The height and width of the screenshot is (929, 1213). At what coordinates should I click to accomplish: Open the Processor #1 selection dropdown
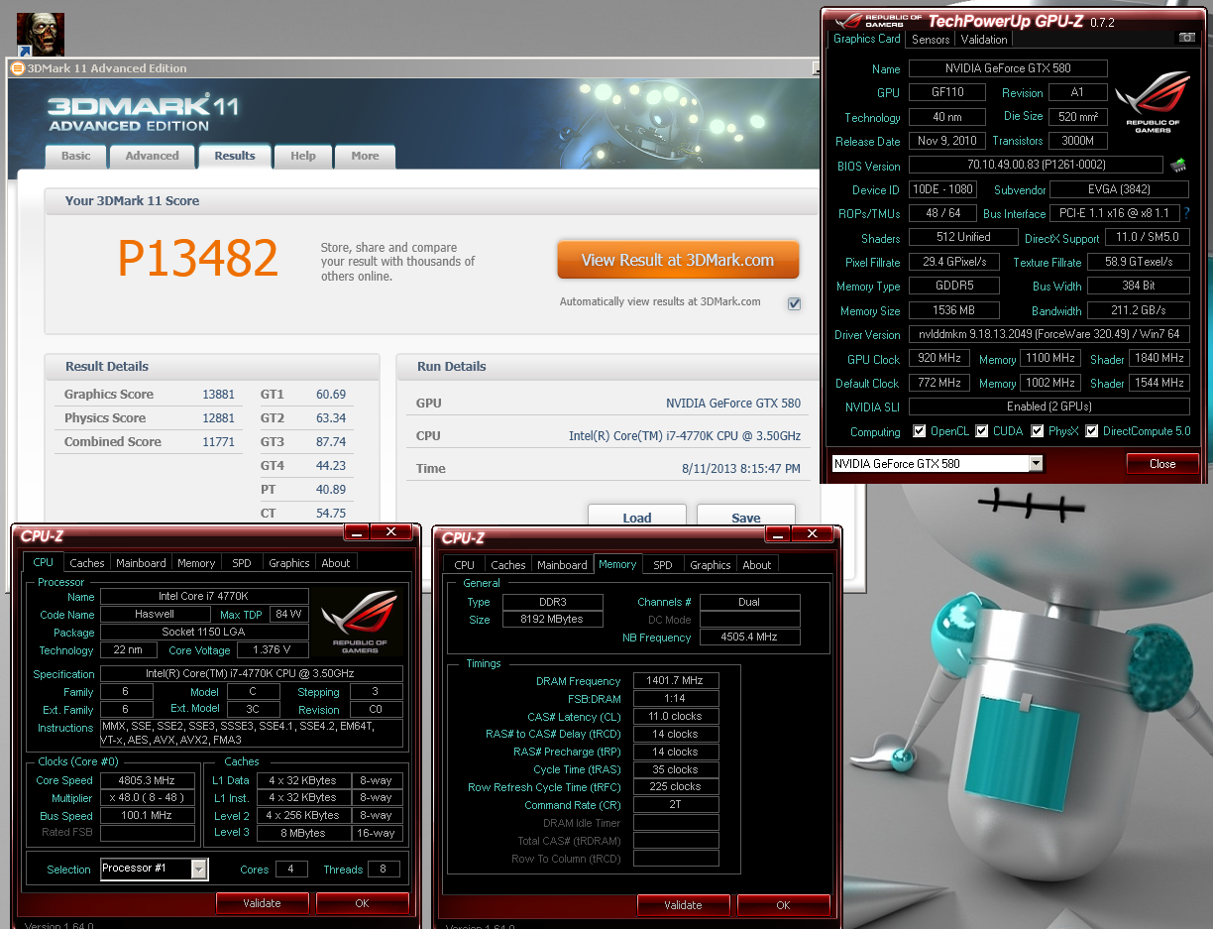(199, 870)
